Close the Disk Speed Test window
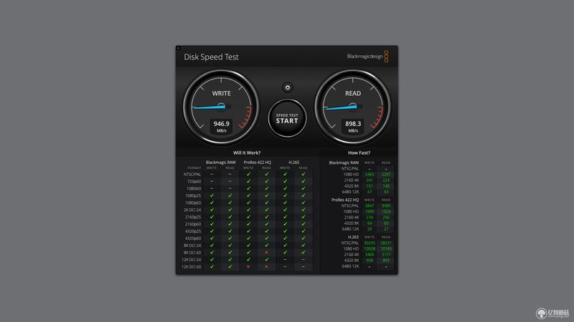The width and height of the screenshot is (574, 322). [x=178, y=48]
